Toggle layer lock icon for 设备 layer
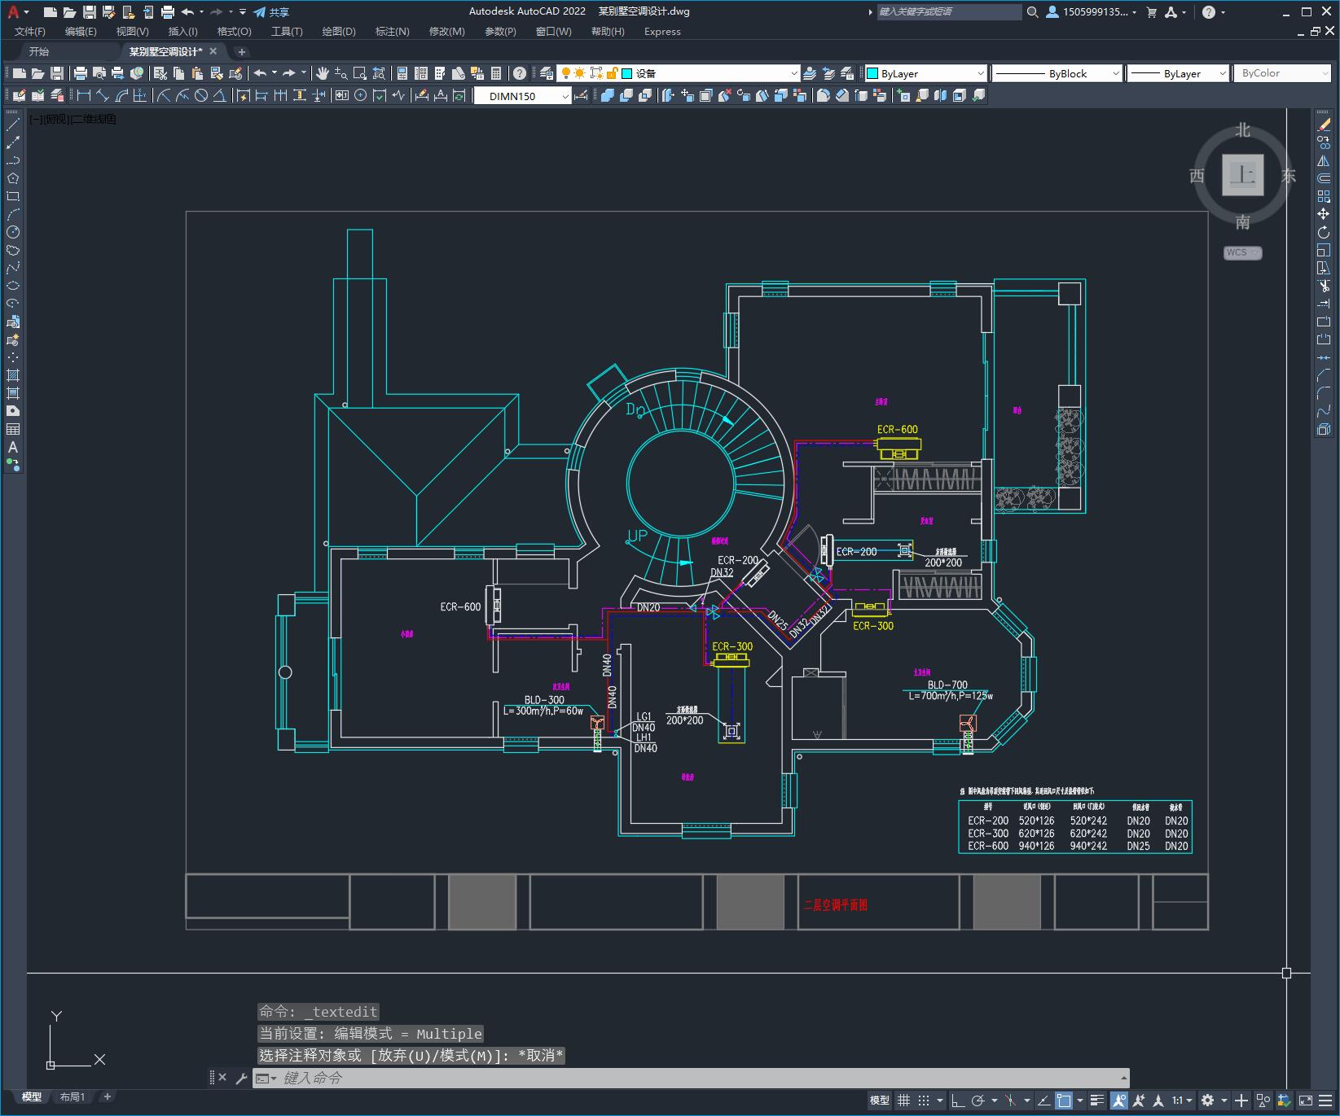This screenshot has height=1116, width=1340. point(612,73)
